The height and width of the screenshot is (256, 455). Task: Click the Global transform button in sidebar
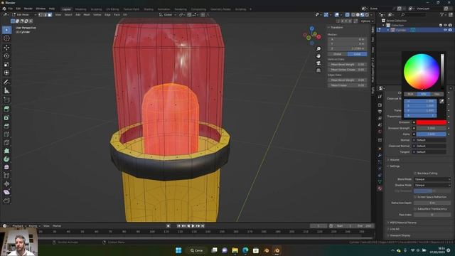(x=338, y=54)
